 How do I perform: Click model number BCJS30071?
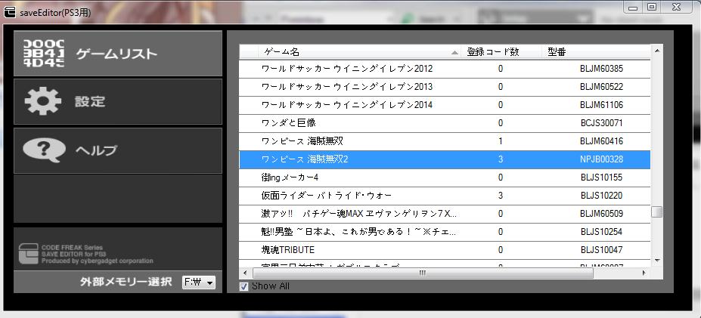coord(601,123)
